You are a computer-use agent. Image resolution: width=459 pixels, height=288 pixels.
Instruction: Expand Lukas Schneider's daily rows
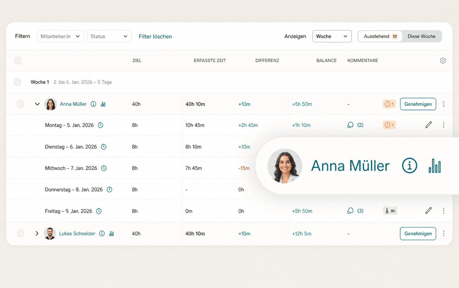[x=37, y=233]
